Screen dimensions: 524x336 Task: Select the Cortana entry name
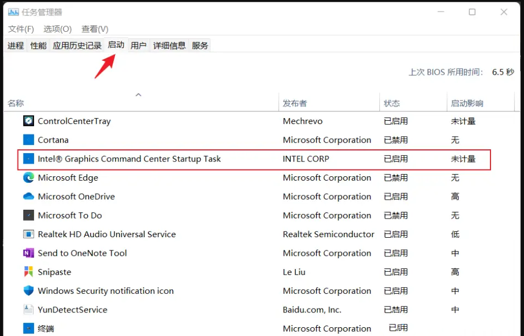(53, 140)
